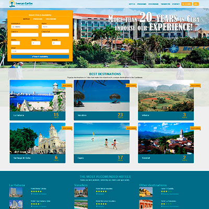Click the Ivercan Caribe logo
This screenshot has width=209, height=209.
coord(21,4)
